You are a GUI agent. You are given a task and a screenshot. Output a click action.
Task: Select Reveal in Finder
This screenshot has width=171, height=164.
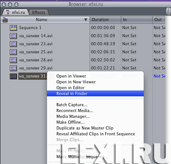point(95,94)
